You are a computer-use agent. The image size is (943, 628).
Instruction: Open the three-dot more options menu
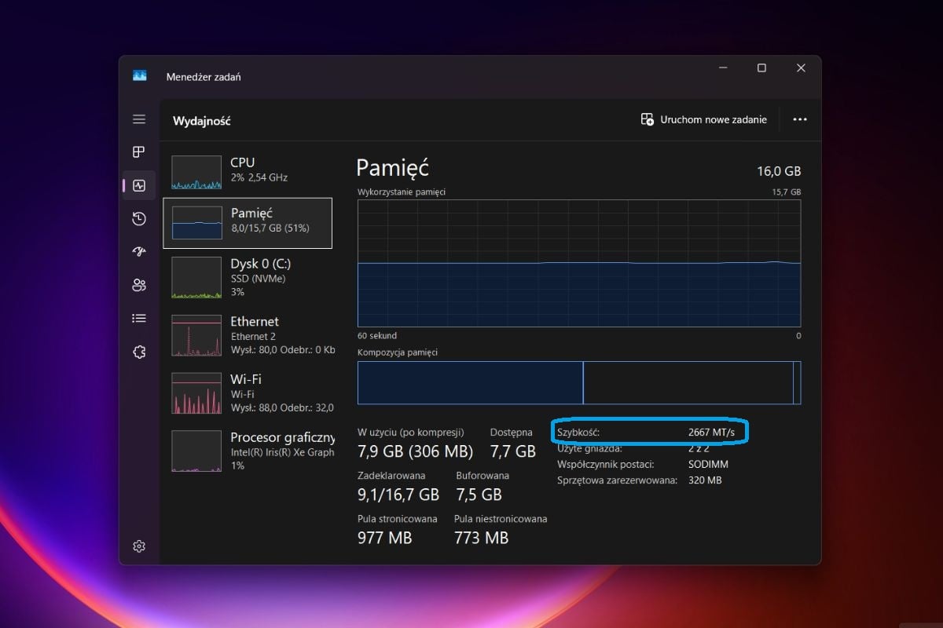click(x=800, y=119)
